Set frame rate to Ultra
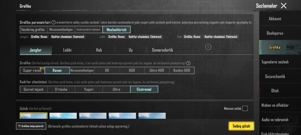The height and width of the screenshot is (135, 301). coord(116,89)
